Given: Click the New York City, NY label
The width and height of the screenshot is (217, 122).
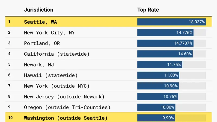Looking at the screenshot, I should pos(49,33).
